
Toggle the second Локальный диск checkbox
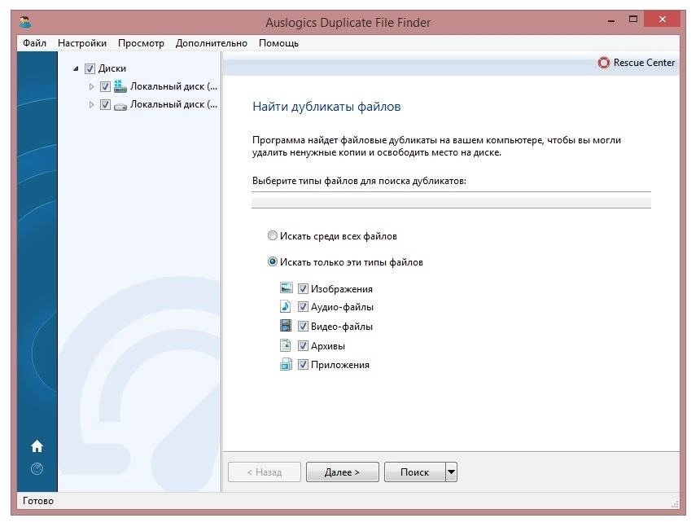point(105,104)
